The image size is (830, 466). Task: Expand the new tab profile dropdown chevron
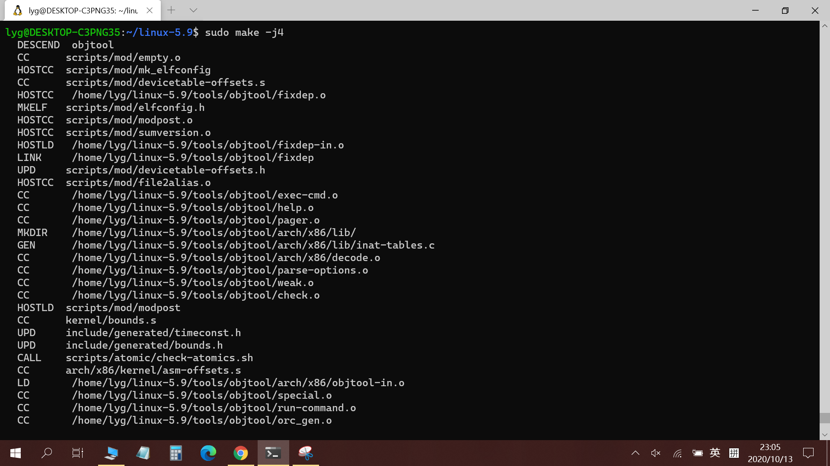193,10
